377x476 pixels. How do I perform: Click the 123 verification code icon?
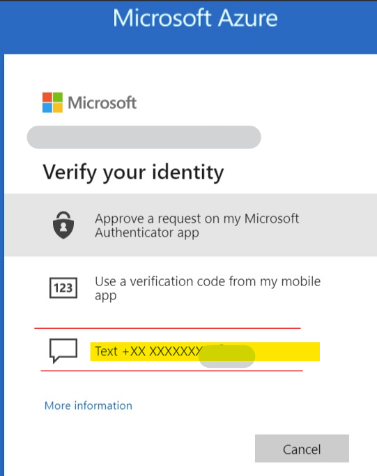[x=63, y=288]
